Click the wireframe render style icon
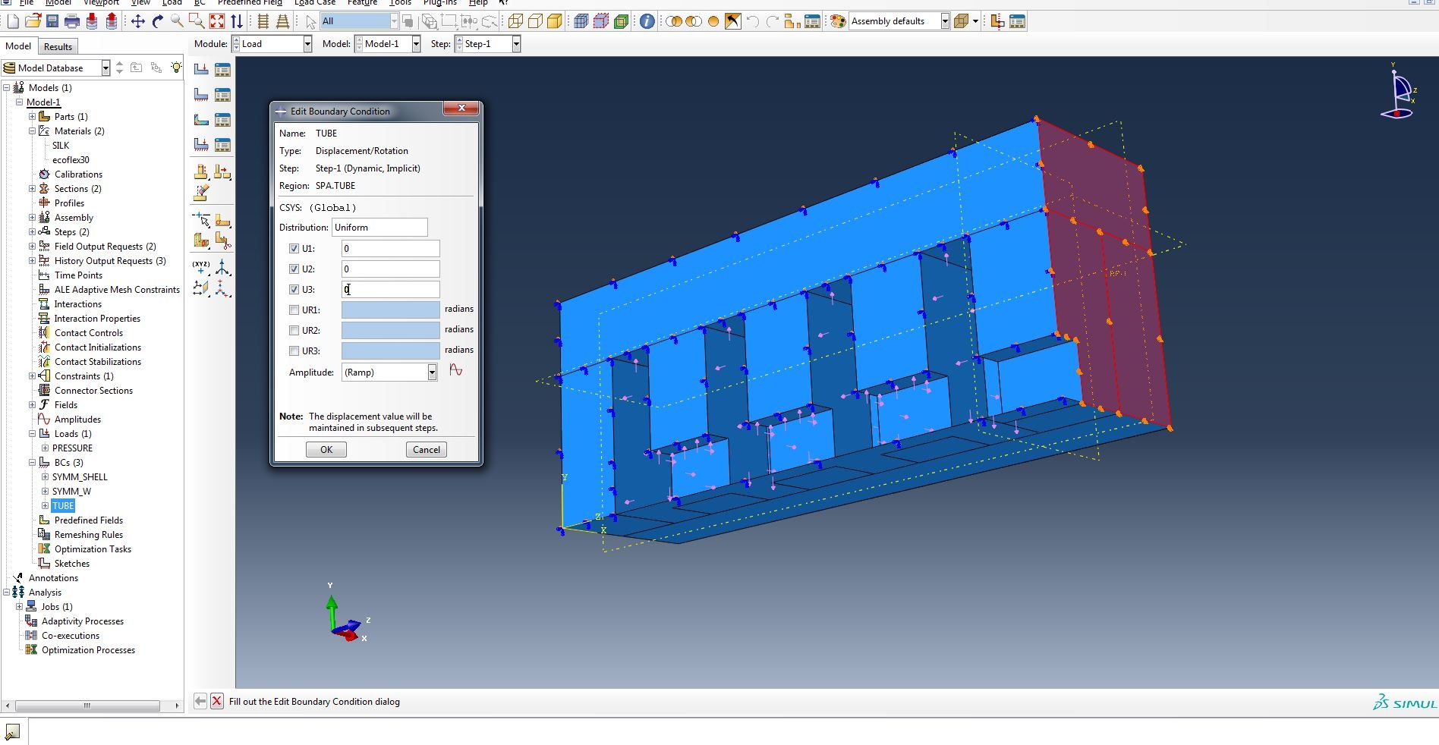 [515, 21]
